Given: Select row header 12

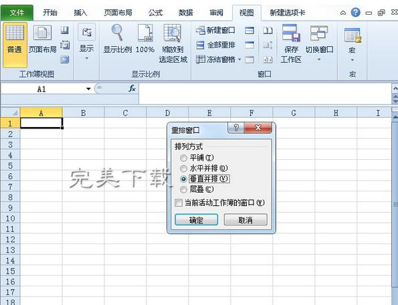Looking at the screenshot, I should tap(10, 239).
